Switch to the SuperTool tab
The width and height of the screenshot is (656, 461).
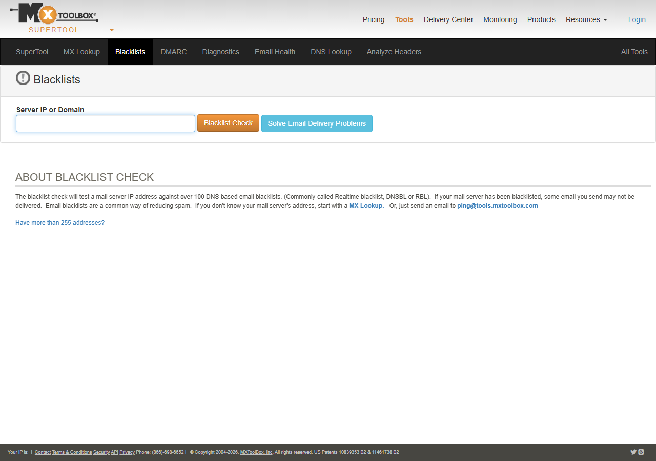click(x=32, y=52)
